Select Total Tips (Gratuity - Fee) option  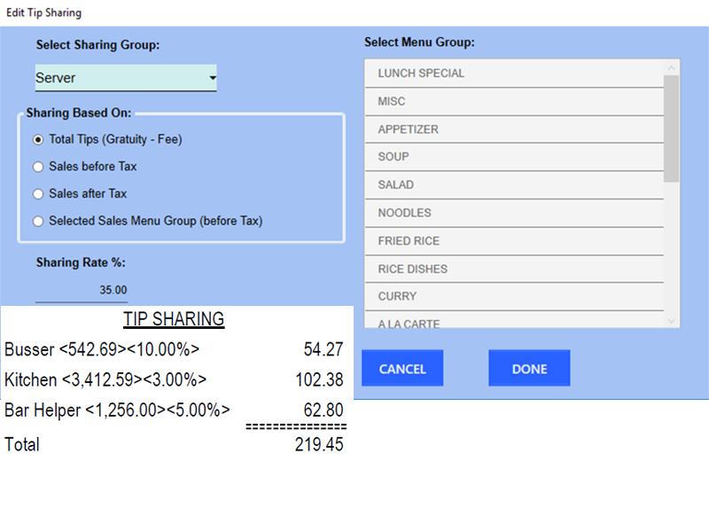click(x=38, y=139)
